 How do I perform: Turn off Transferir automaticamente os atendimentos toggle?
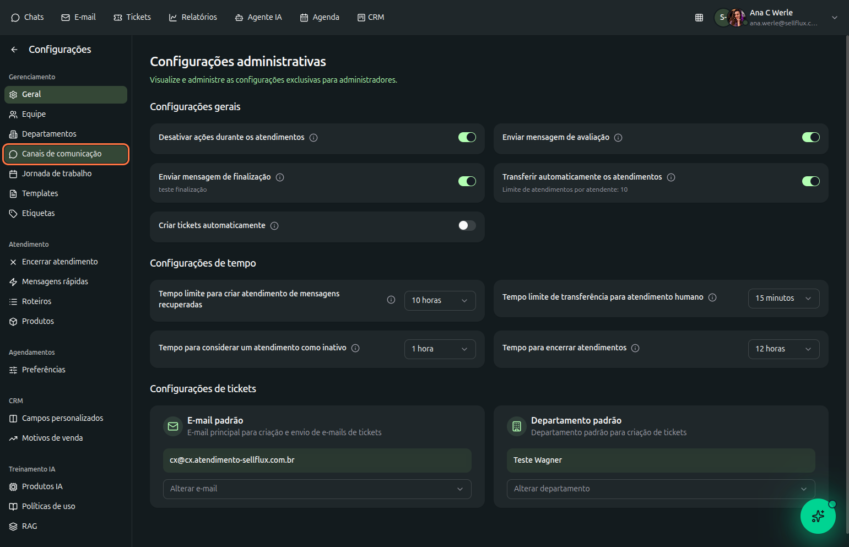[x=810, y=181]
